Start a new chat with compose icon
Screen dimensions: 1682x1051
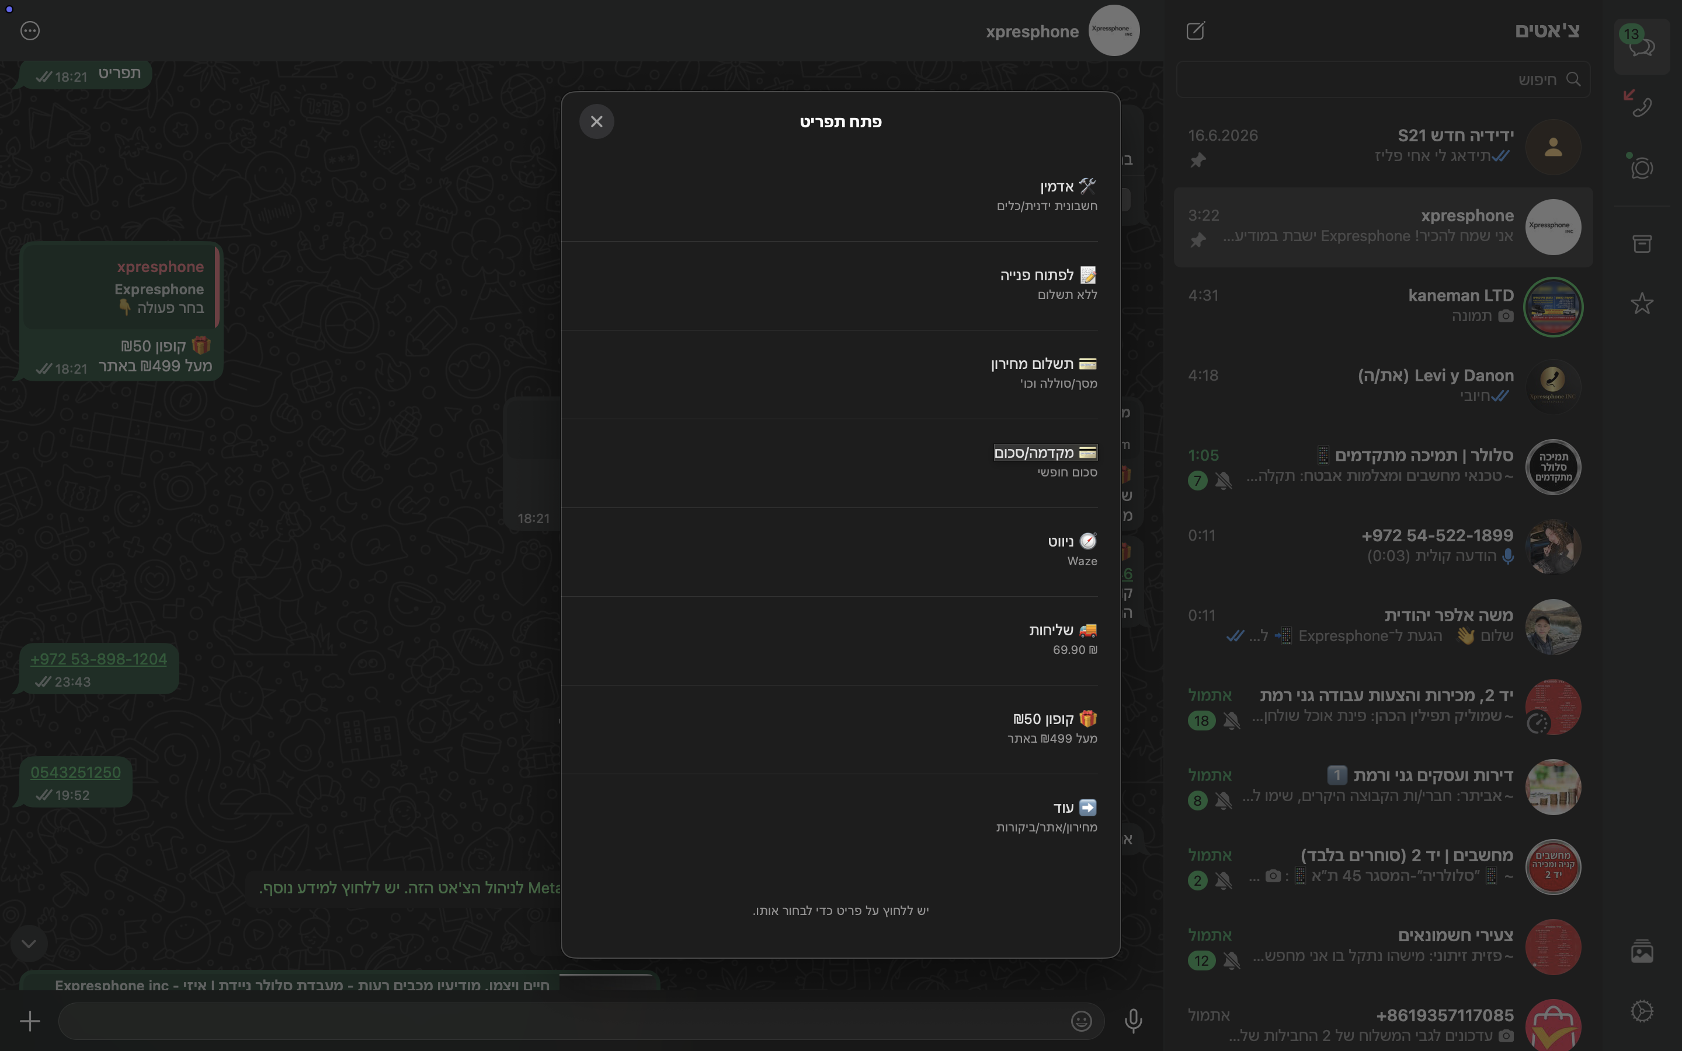tap(1196, 30)
